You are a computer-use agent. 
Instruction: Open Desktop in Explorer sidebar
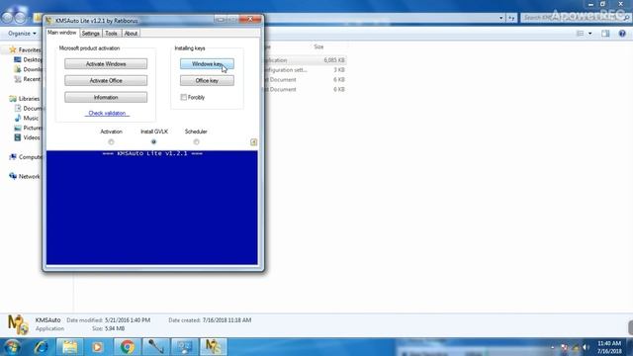[33, 59]
